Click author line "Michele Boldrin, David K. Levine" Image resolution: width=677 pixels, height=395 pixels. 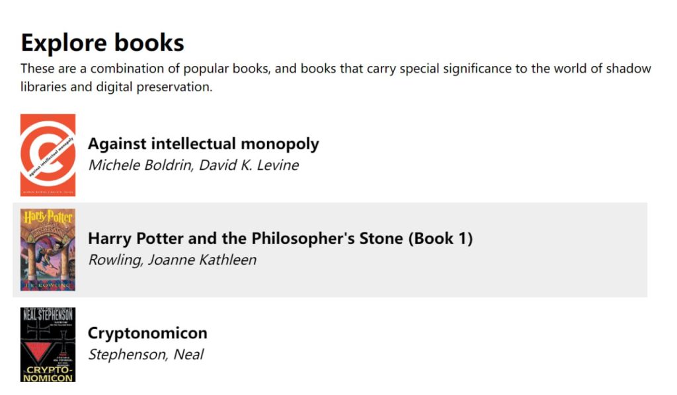[x=193, y=165]
